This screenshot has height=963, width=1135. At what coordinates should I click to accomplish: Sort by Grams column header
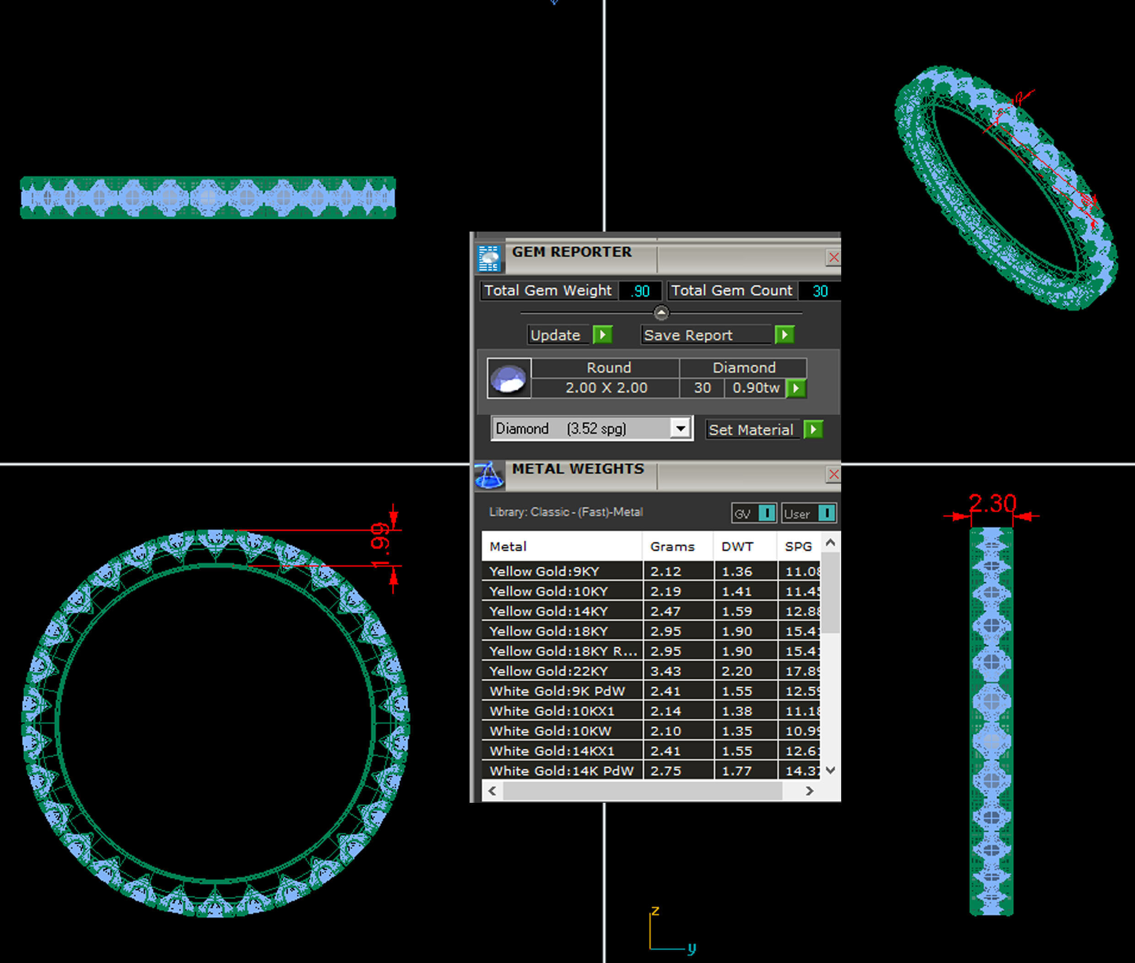[672, 546]
